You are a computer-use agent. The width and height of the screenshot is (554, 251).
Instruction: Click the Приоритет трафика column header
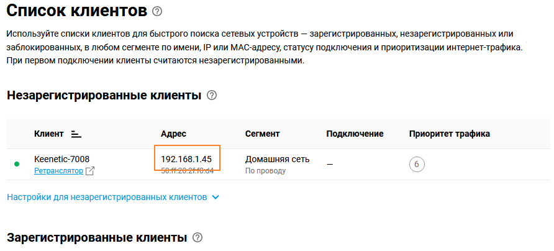click(450, 134)
